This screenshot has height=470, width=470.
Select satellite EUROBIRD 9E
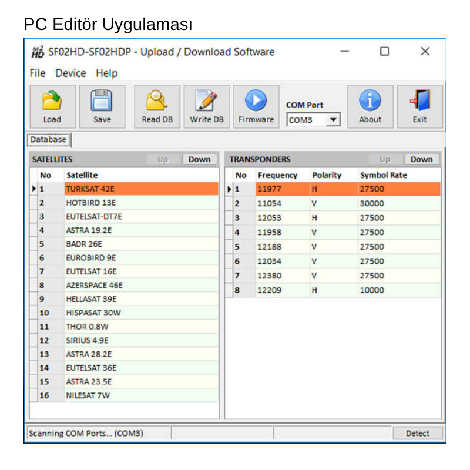click(142, 258)
